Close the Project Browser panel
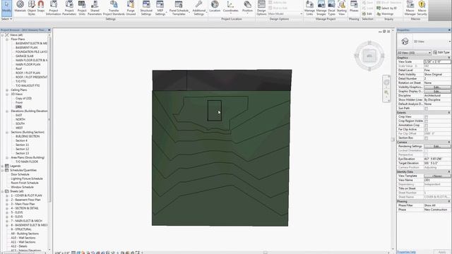Screen dimensions: 452x254 [49, 30]
